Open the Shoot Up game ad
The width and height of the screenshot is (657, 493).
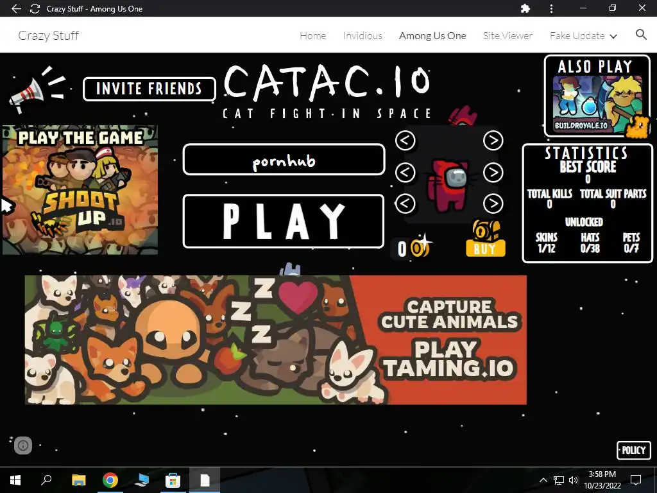click(x=80, y=189)
